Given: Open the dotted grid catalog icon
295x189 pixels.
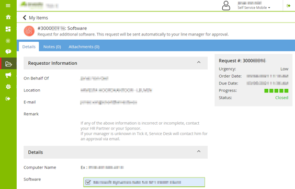Looking at the screenshot, I should click(8, 41).
